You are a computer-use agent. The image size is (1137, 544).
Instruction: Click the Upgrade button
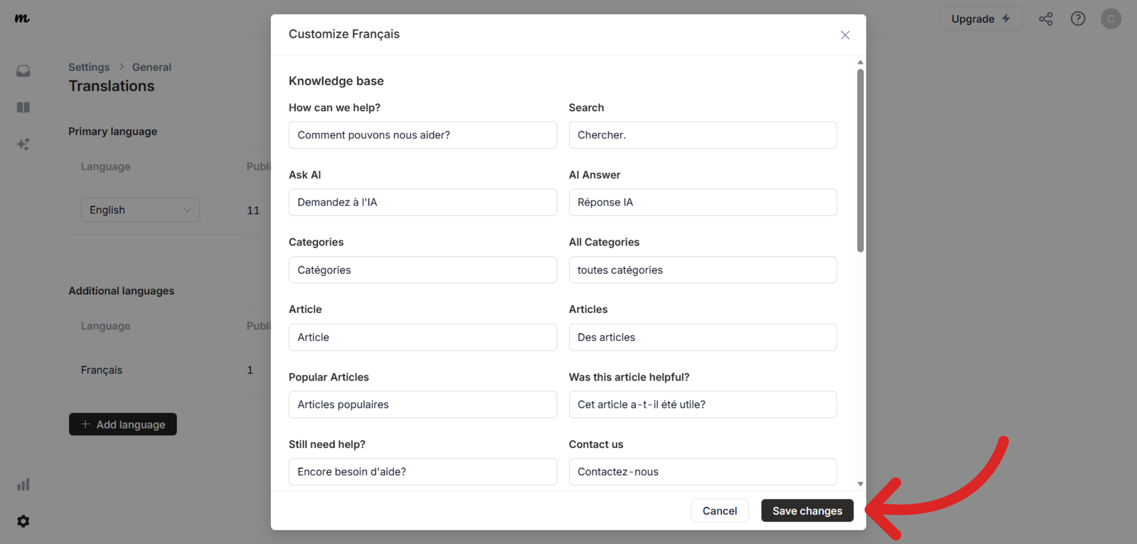click(981, 19)
